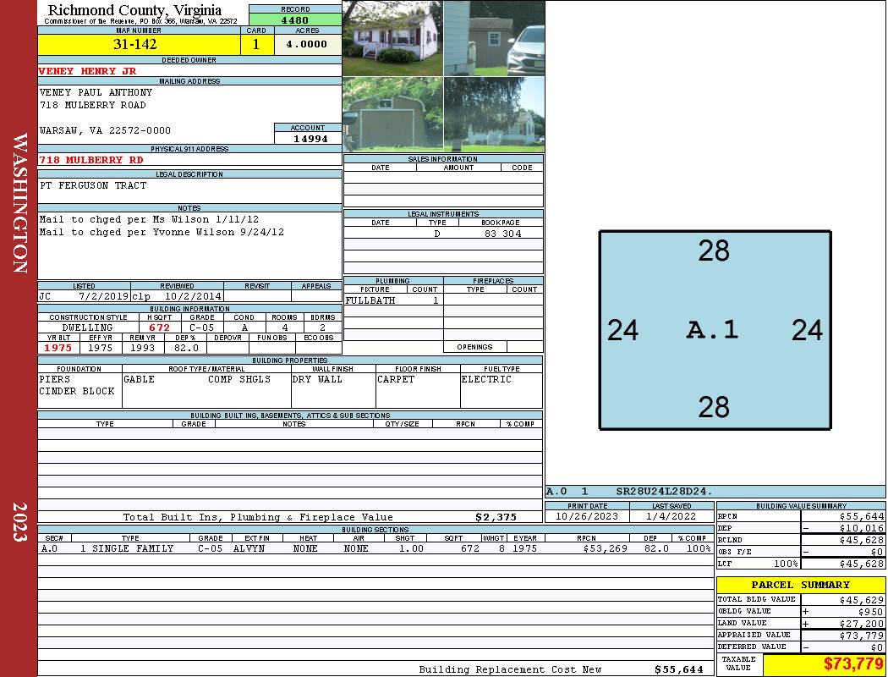Image resolution: width=888 pixels, height=677 pixels.
Task: Click the appraised value $73,779
Action: point(862,636)
